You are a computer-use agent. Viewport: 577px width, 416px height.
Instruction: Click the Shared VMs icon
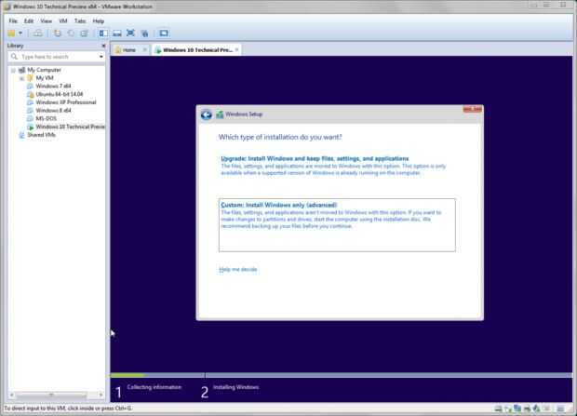click(21, 135)
